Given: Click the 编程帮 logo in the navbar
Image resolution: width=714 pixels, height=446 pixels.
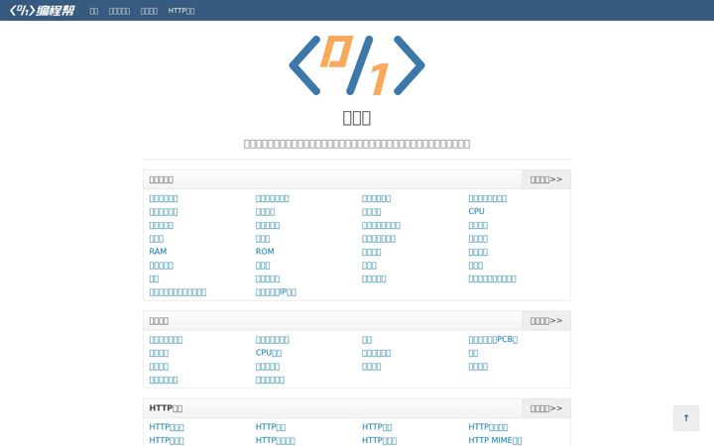Looking at the screenshot, I should [x=42, y=10].
